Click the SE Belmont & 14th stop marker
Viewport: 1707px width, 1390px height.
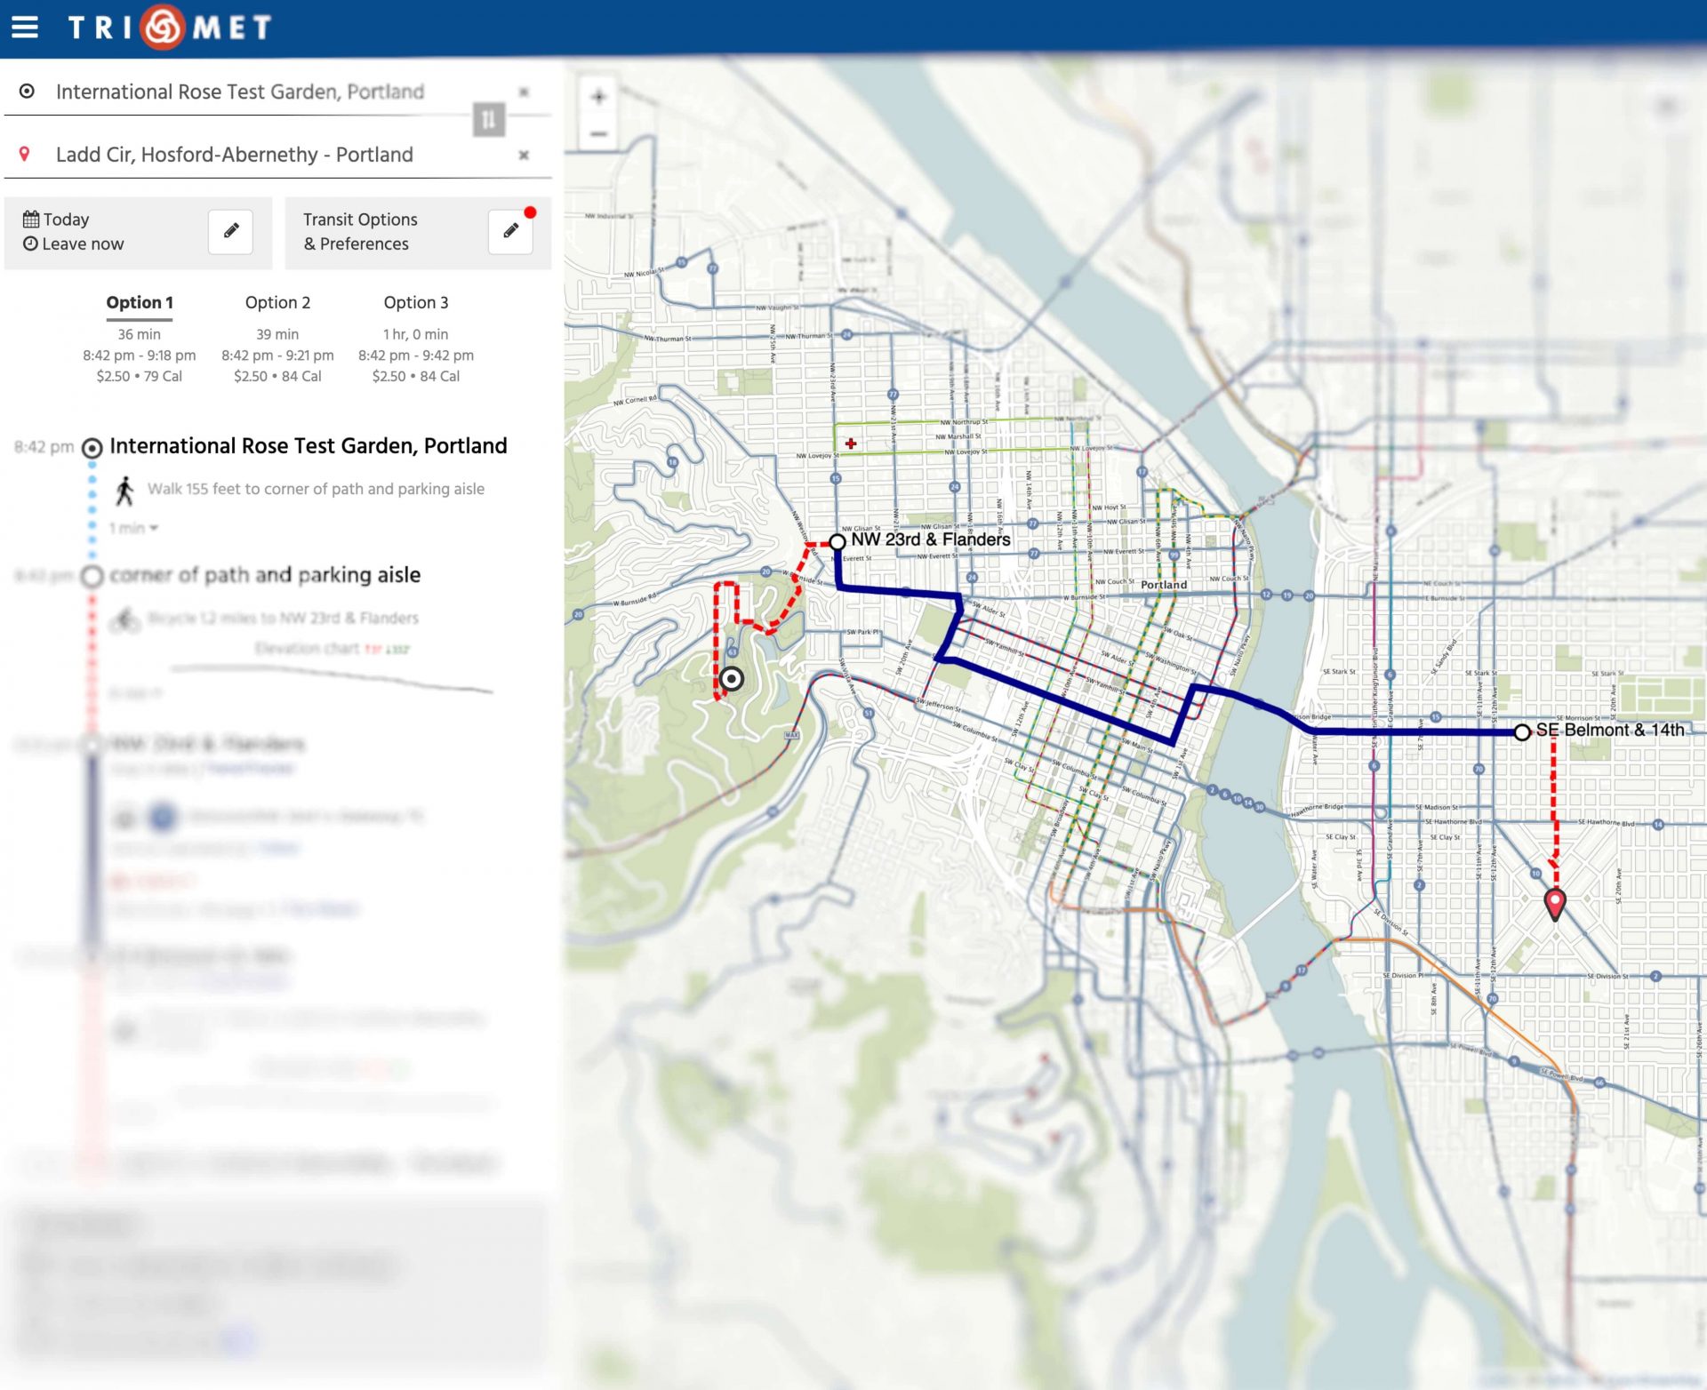pyautogui.click(x=1522, y=731)
